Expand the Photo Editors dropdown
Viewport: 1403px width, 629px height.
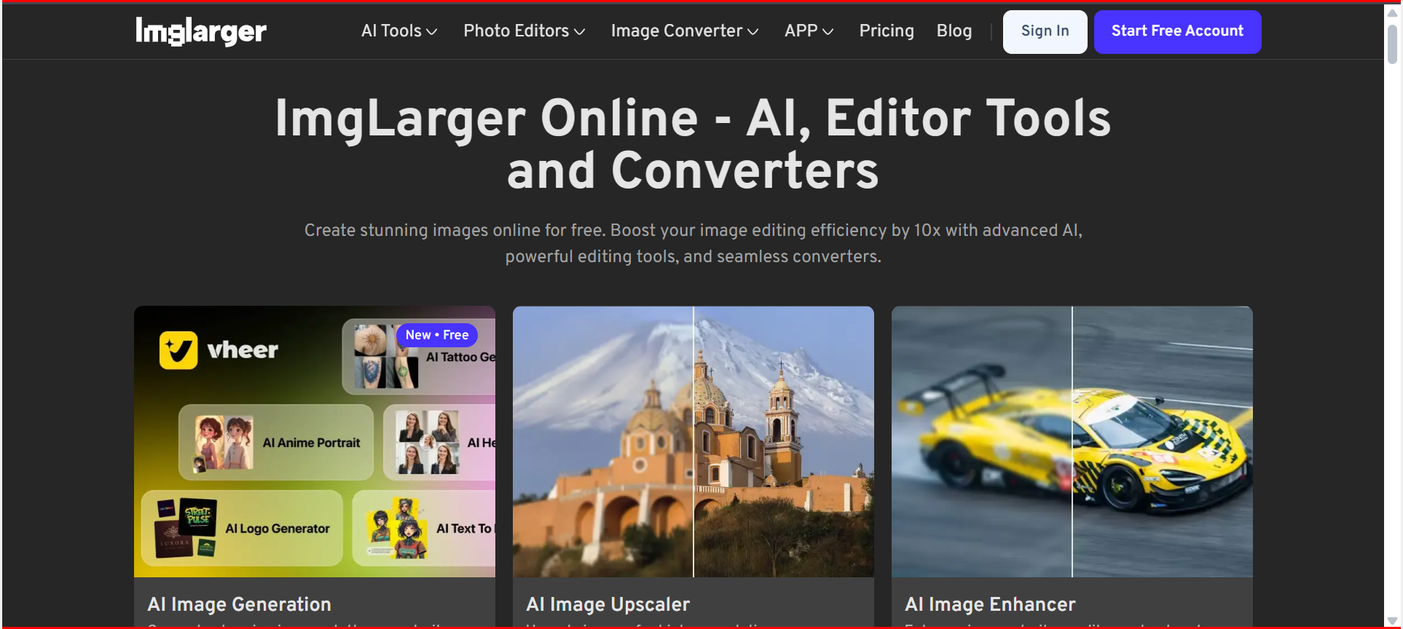point(524,31)
